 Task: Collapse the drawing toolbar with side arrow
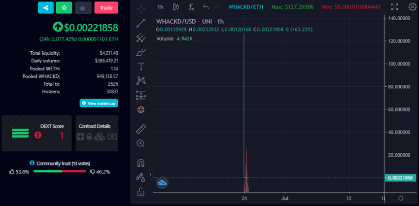[x=151, y=175]
